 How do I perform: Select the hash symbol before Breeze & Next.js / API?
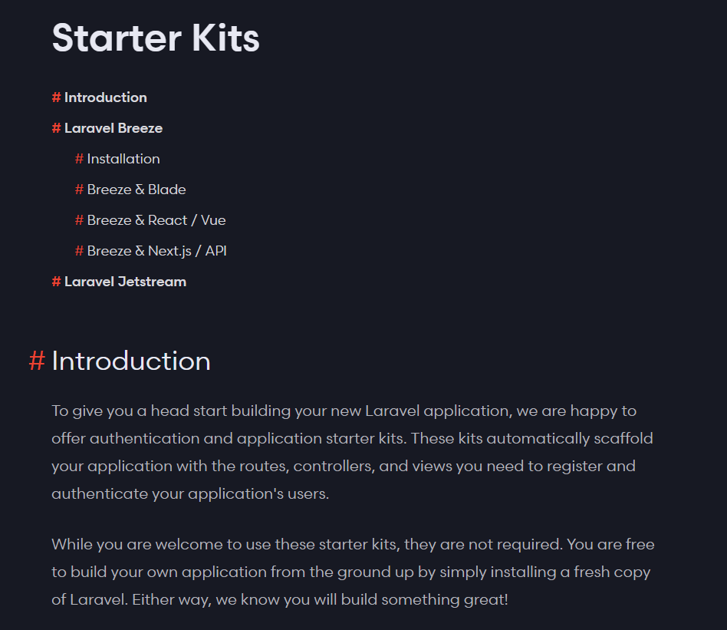[79, 251]
